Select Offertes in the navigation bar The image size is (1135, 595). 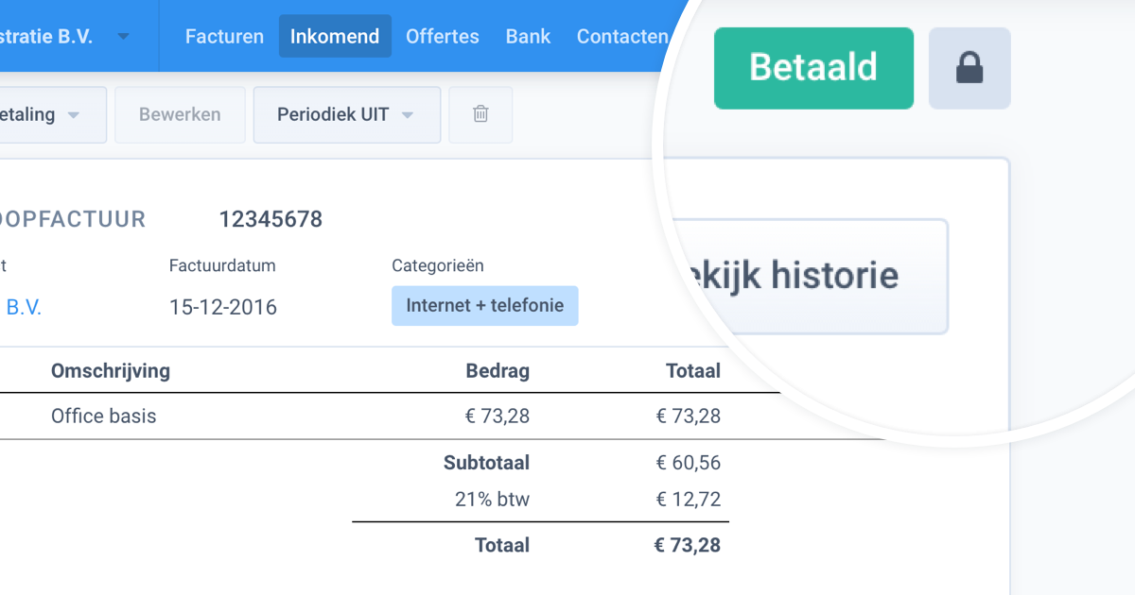click(x=442, y=36)
